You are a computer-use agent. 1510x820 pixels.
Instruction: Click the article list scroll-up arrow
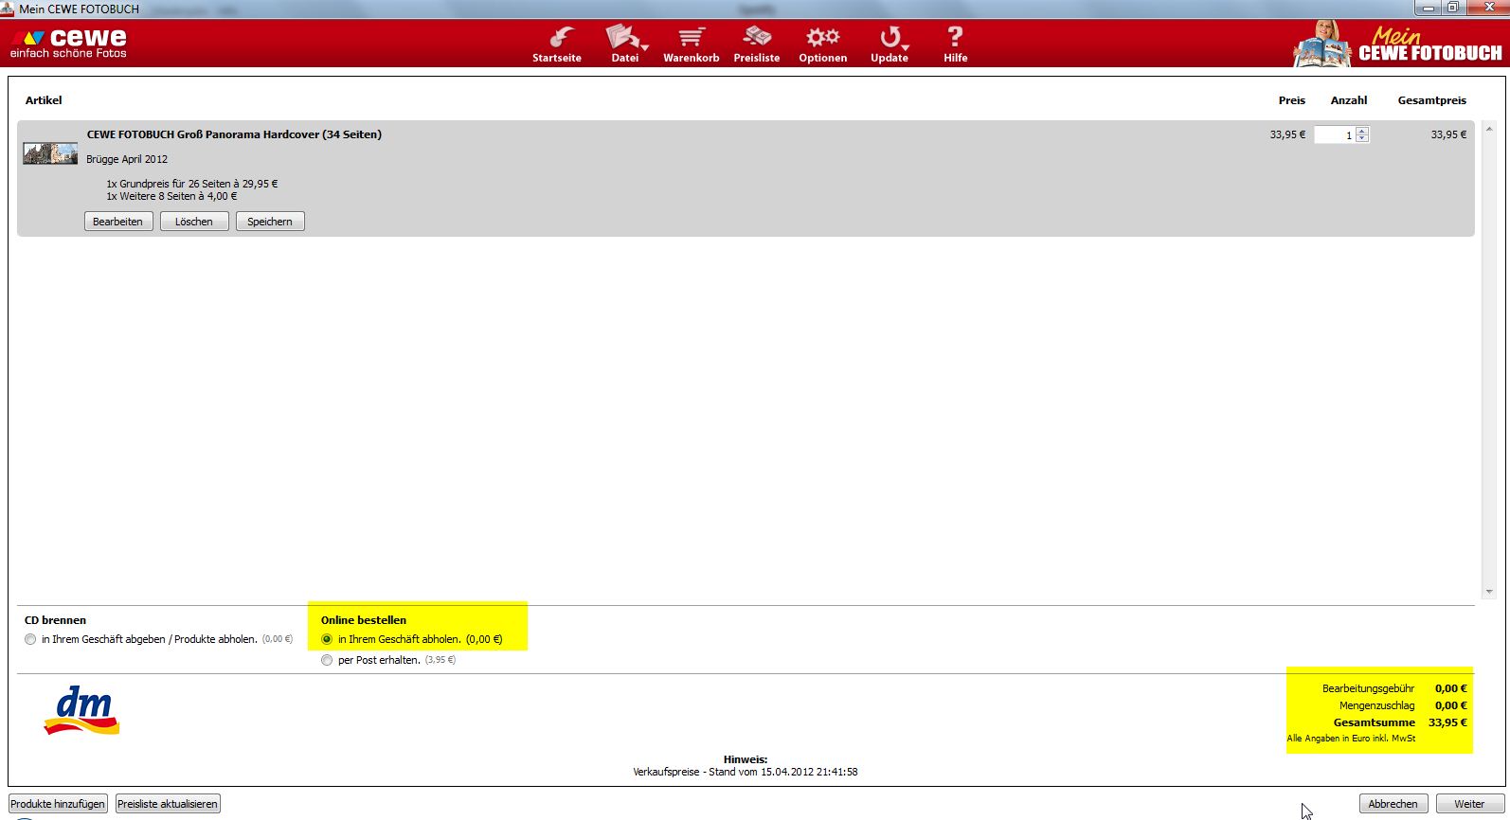(1489, 129)
